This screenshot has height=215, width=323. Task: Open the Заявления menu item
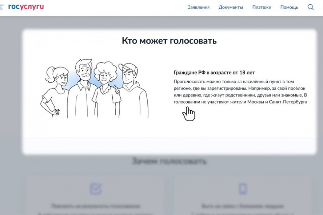pyautogui.click(x=199, y=7)
